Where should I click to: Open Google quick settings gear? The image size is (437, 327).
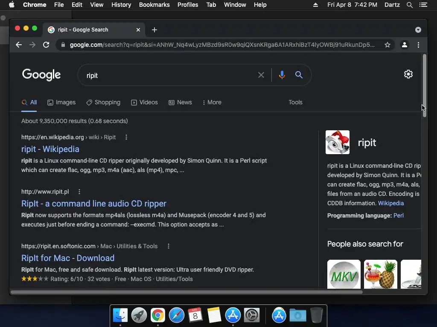(x=408, y=74)
